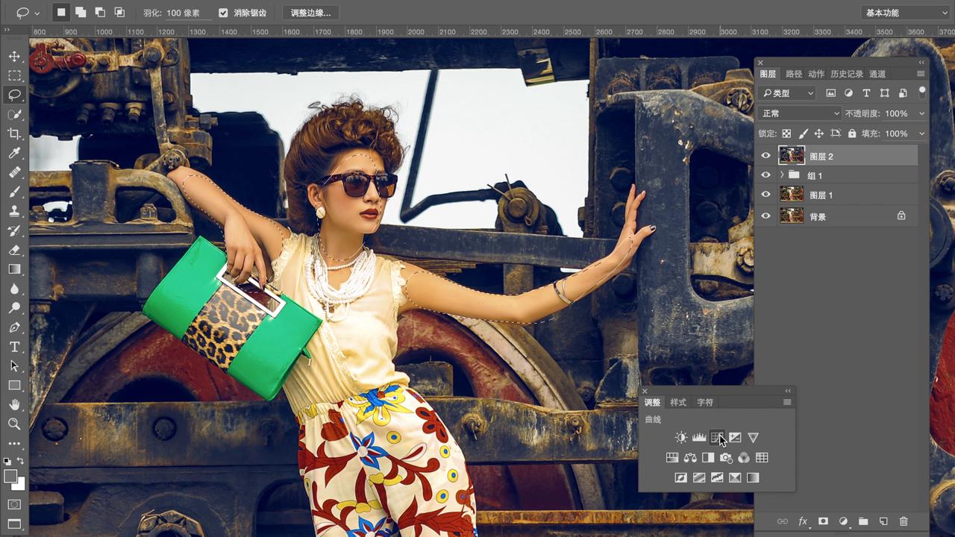Uncheck the 消除锯齿 anti-alias checkbox

coord(223,13)
